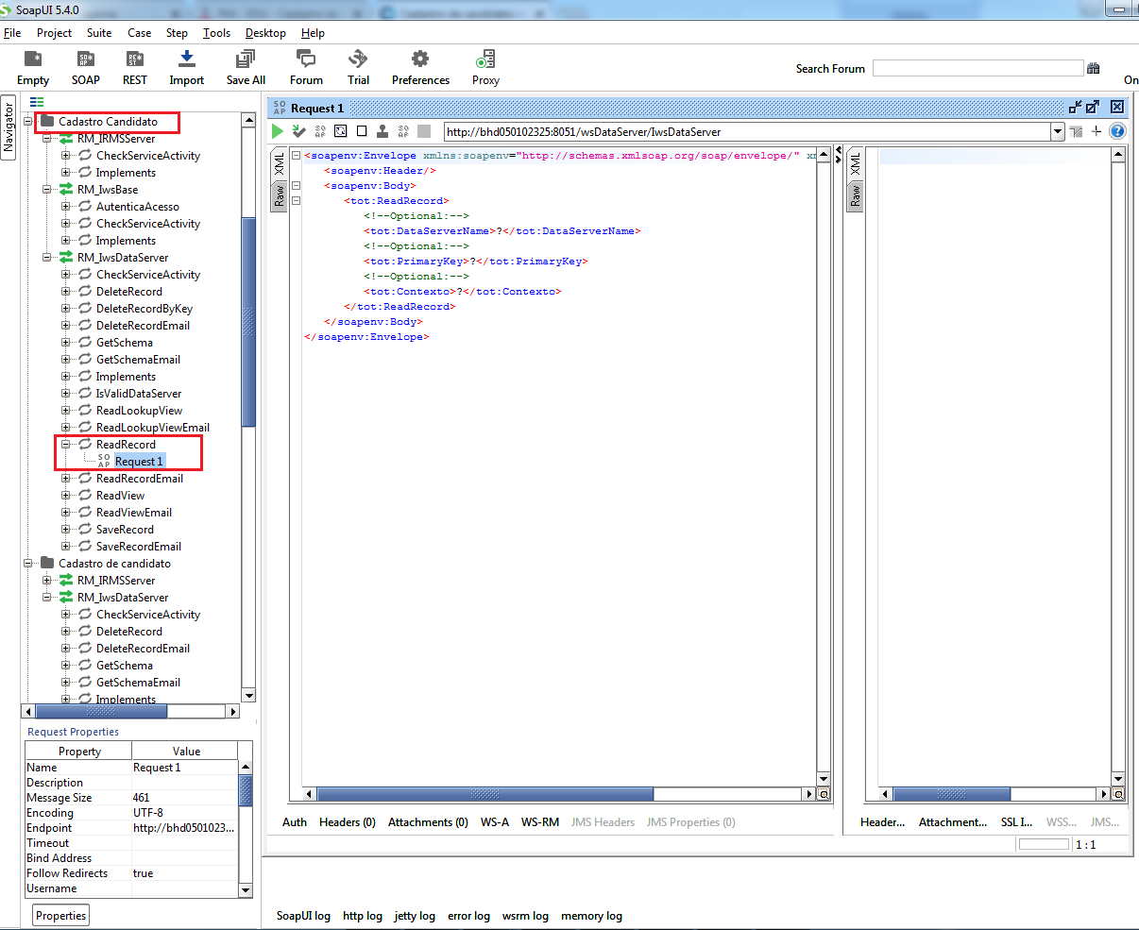Click the detach Request 1 panel icon

(1075, 107)
